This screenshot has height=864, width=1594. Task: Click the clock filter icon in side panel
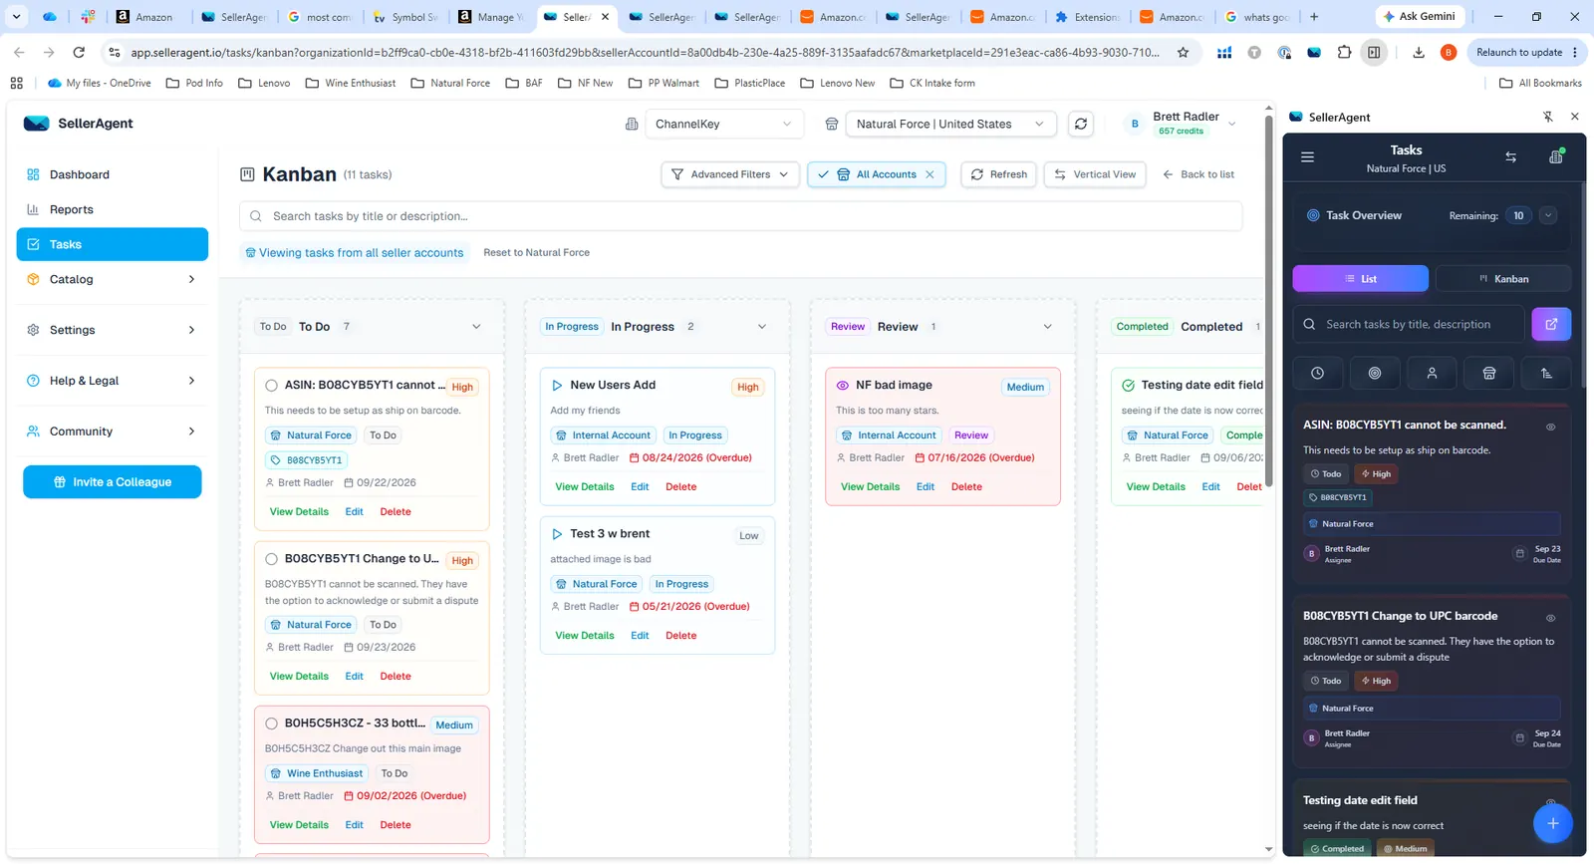pos(1317,373)
